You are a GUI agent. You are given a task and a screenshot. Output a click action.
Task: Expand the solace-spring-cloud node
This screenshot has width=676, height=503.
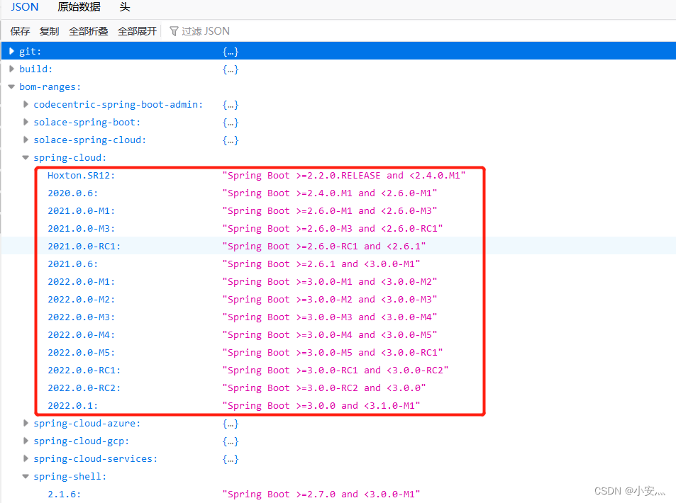click(x=26, y=140)
